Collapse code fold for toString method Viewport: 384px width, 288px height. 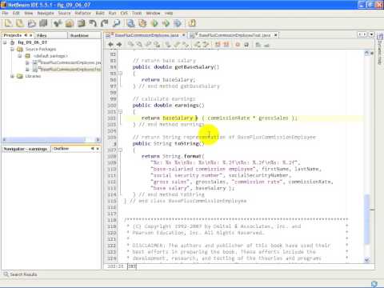coord(120,150)
